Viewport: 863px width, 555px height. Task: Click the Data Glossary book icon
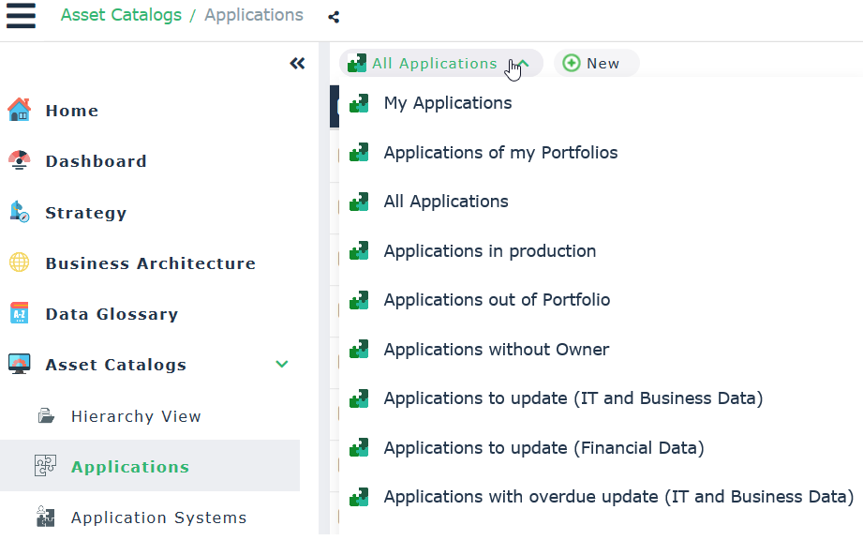click(x=19, y=314)
